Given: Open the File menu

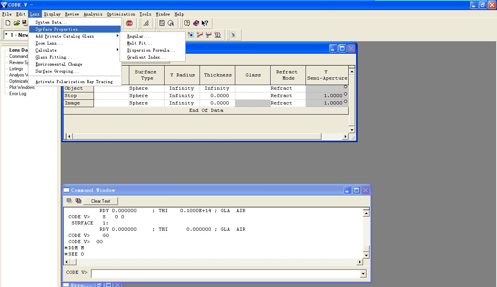Looking at the screenshot, I should [7, 14].
